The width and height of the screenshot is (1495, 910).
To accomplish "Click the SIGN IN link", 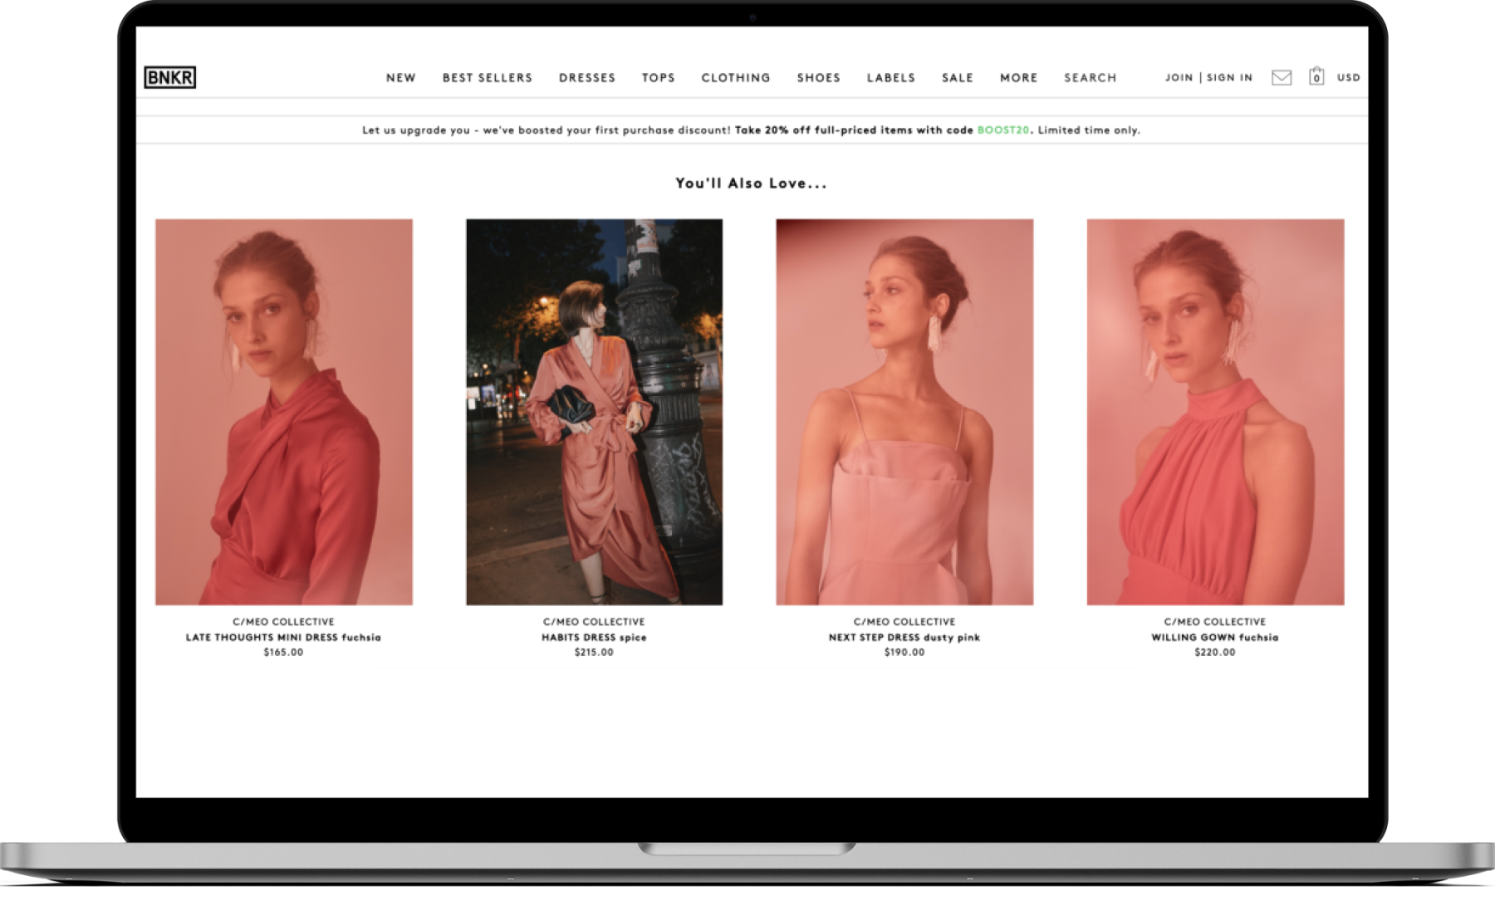I will [x=1229, y=77].
